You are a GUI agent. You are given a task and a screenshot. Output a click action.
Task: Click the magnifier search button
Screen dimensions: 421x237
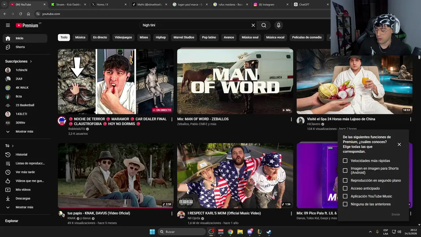(x=264, y=25)
